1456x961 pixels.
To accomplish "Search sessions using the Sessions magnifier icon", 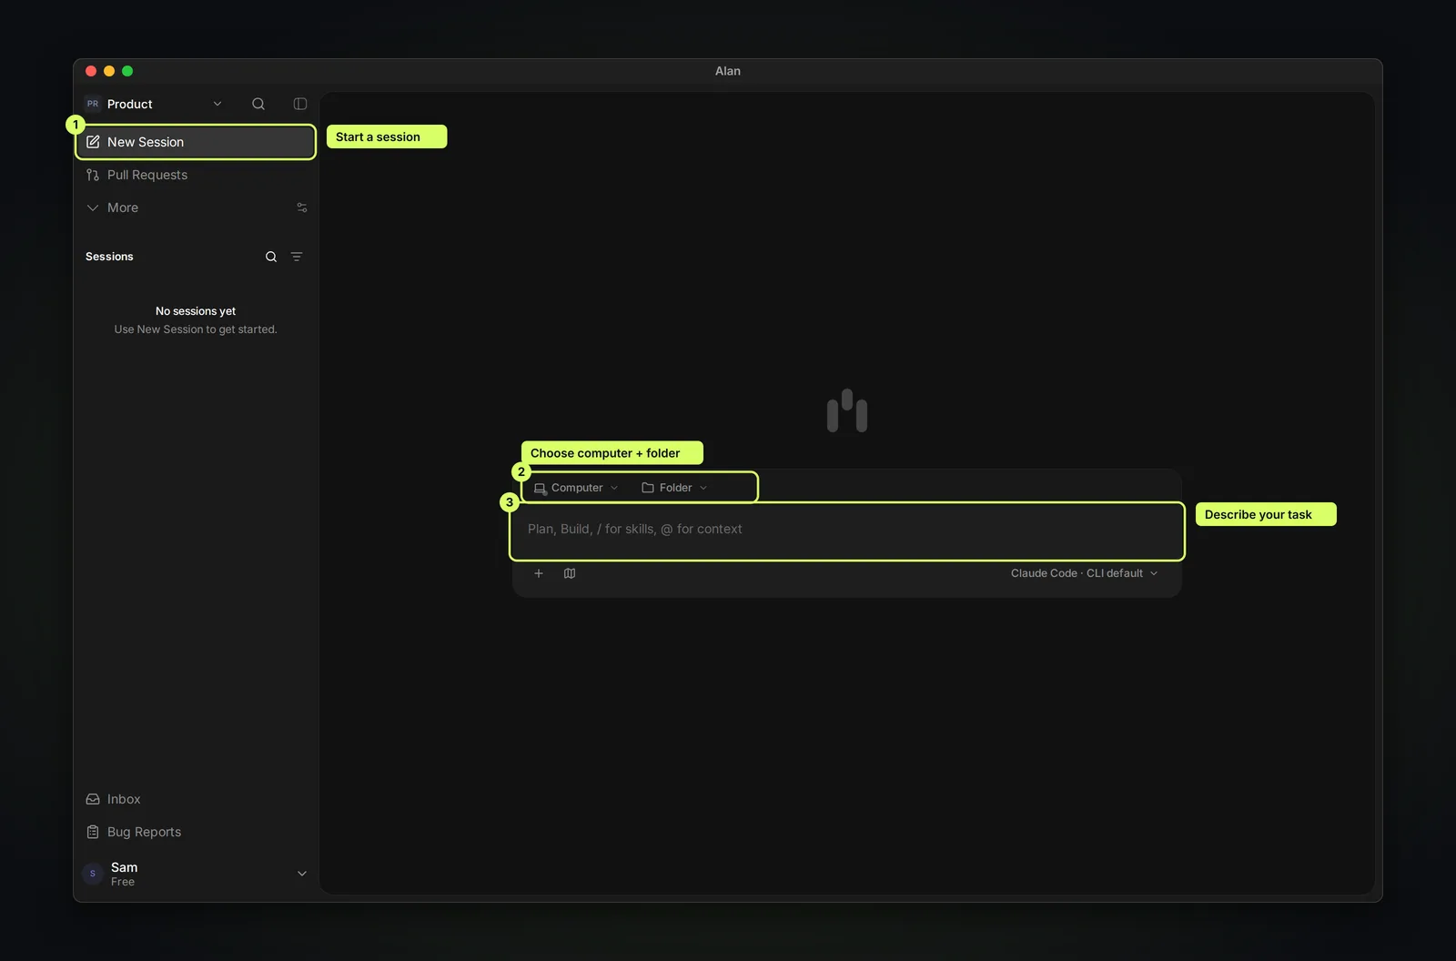I will tap(271, 257).
